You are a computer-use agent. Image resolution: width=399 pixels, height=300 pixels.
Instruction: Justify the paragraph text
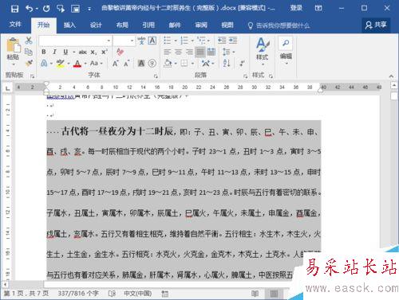[x=200, y=52]
